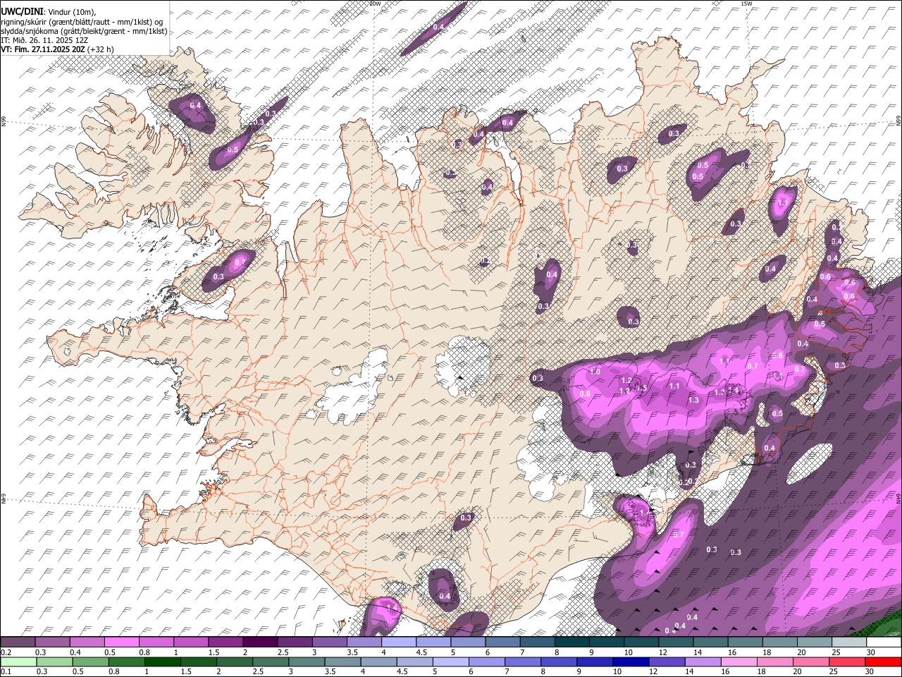Pick the light grey upper swatch at 25
Image resolution: width=902 pixels, height=677 pixels.
(848, 642)
